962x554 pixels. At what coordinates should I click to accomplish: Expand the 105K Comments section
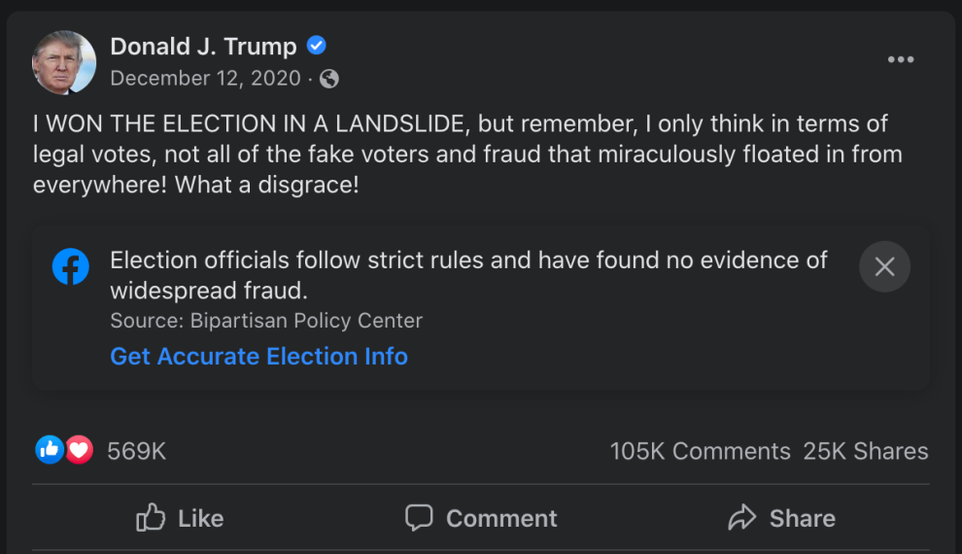tap(700, 451)
